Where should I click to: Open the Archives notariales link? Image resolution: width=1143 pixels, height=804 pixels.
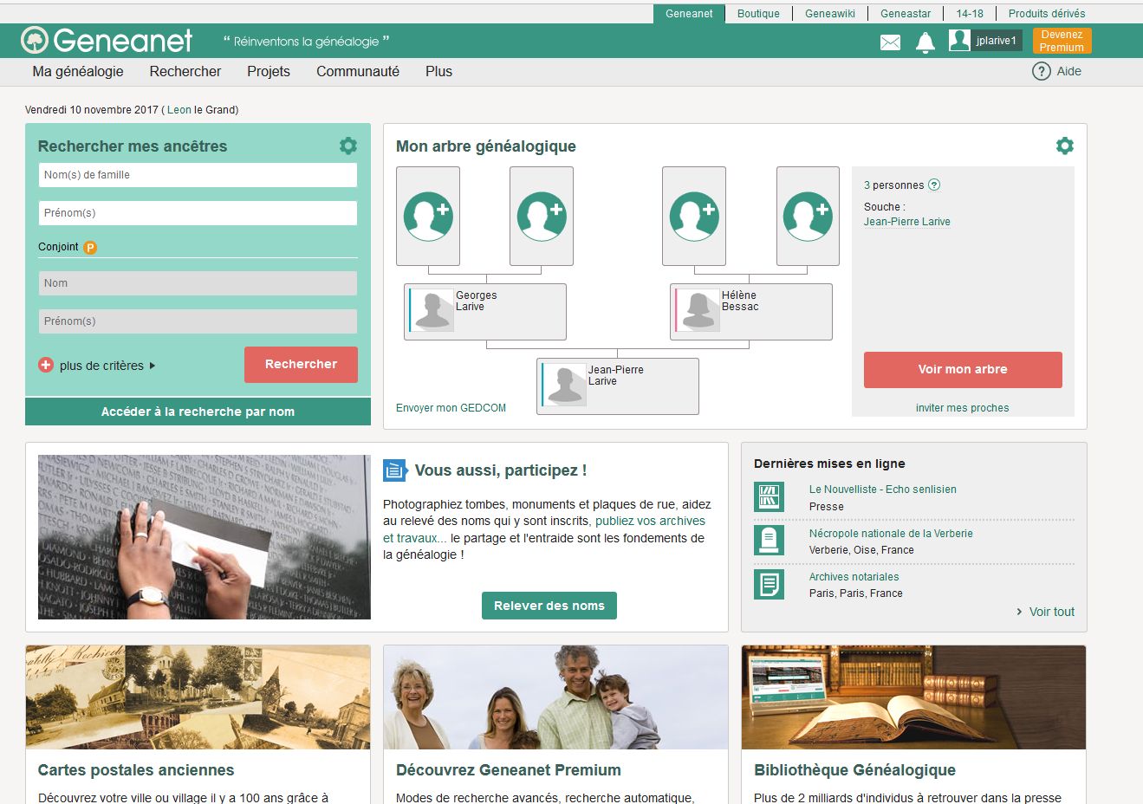(854, 577)
